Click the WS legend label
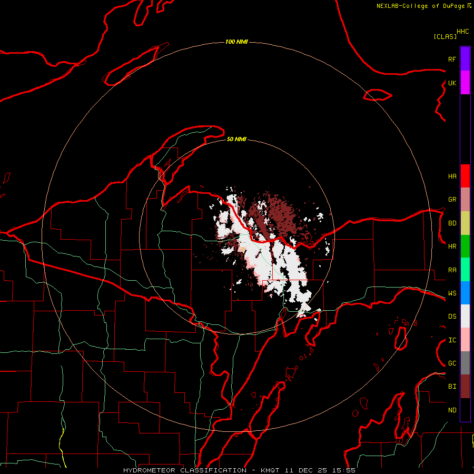This screenshot has height=474, width=474. coord(452,293)
